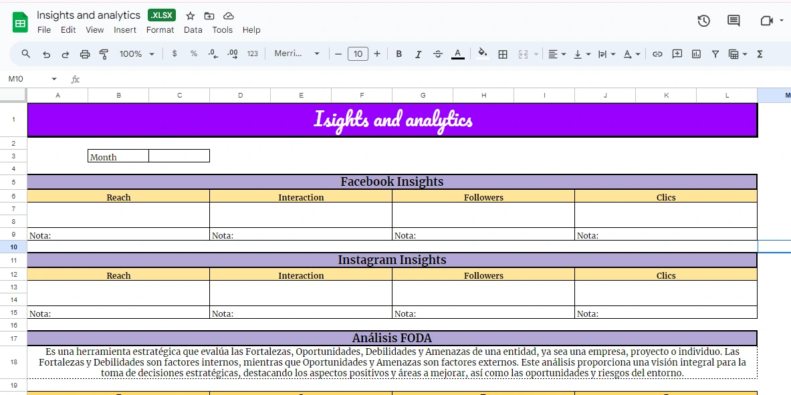This screenshot has width=791, height=395.
Task: Click Interaction header under Instagram Insights
Action: pos(301,275)
